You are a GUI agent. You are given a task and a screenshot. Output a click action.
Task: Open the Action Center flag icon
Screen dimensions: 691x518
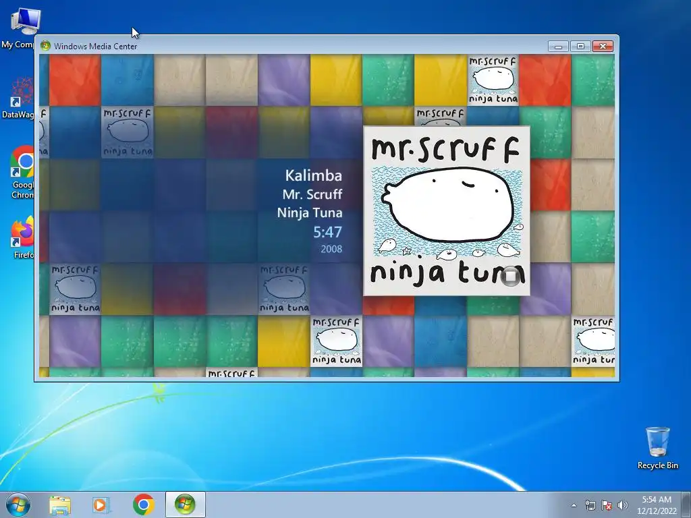click(x=607, y=505)
